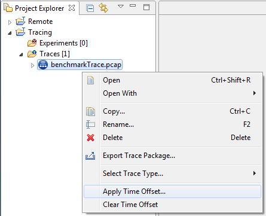This screenshot has width=266, height=216.
Task: Click the red X Delete icon
Action: [x=90, y=138]
